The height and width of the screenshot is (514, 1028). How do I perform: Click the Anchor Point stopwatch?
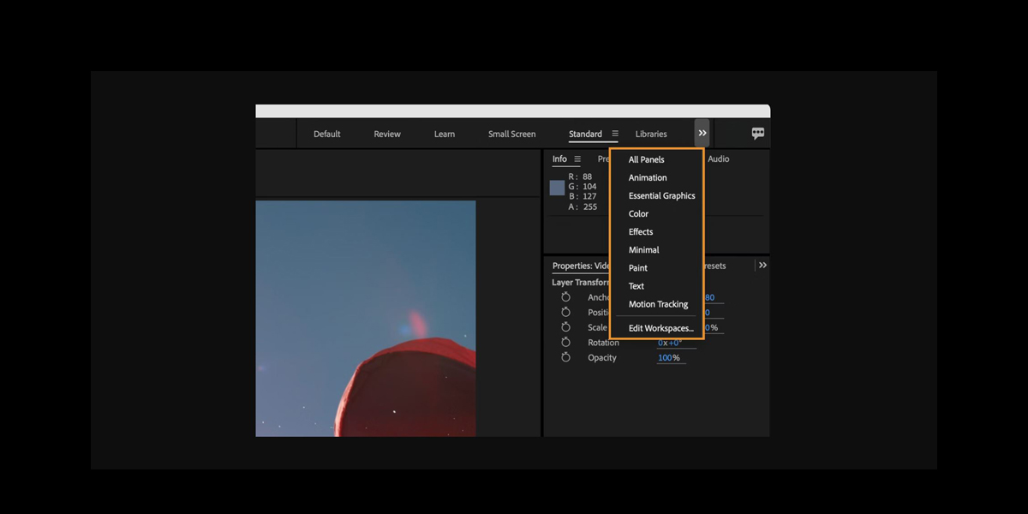pos(565,297)
